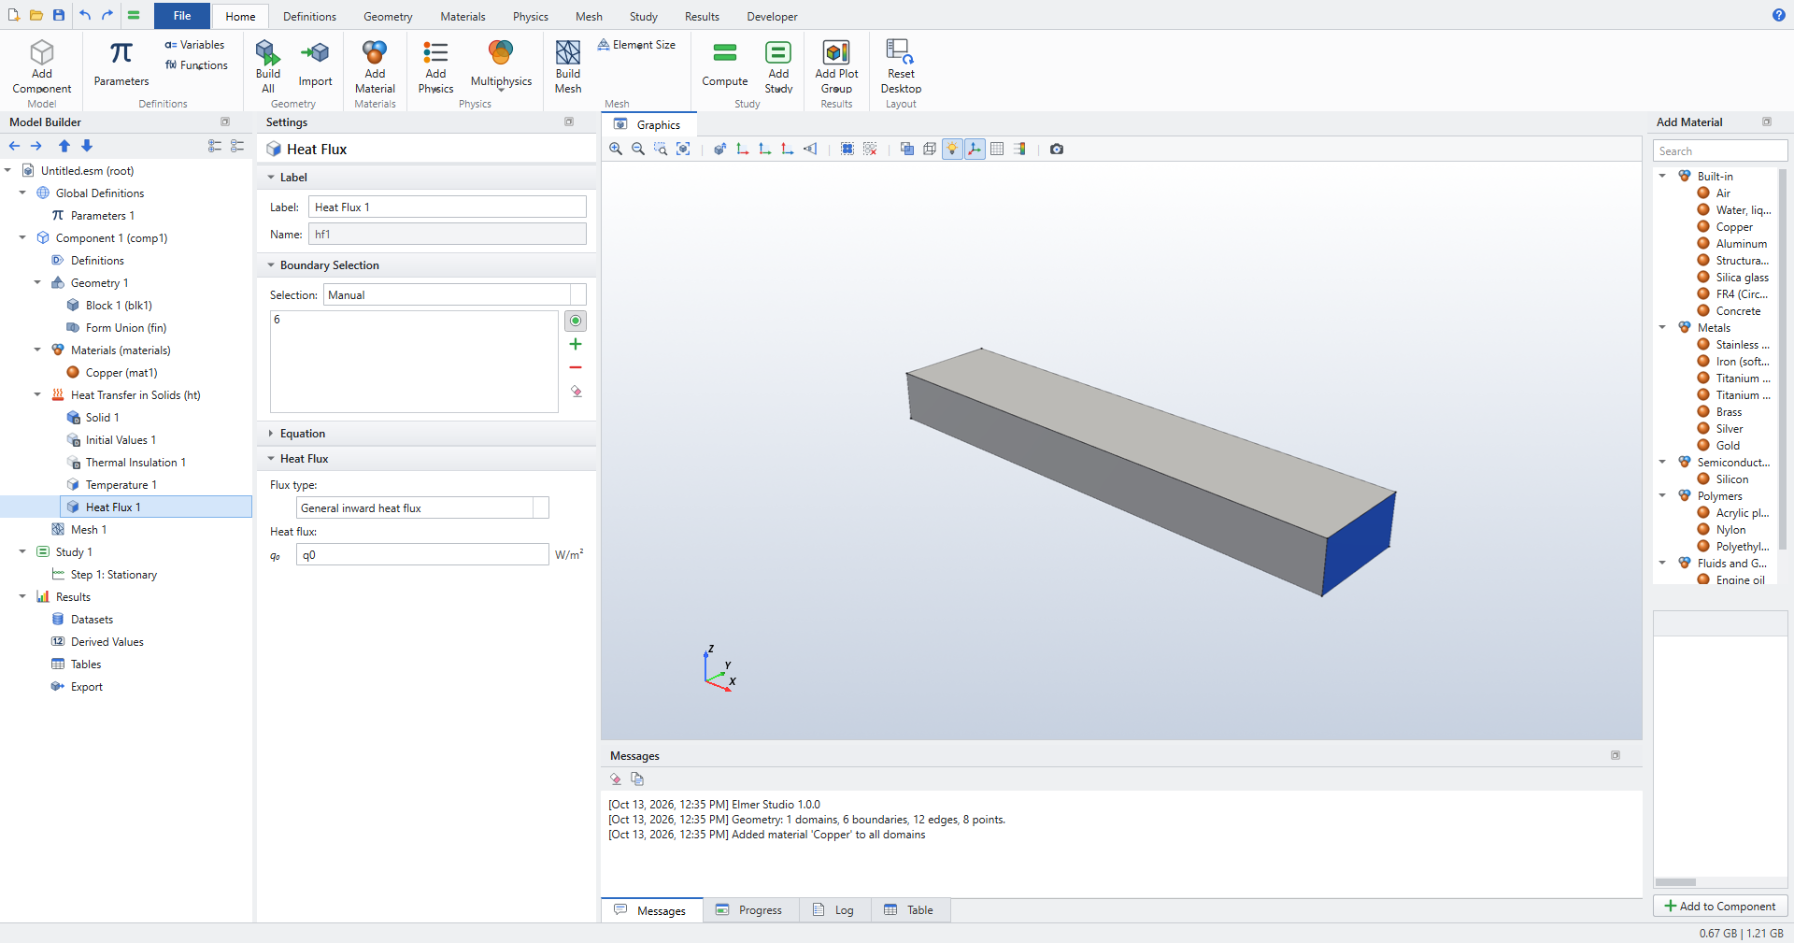Screen dimensions: 1794x943
Task: Click the undo arrow icon
Action: (85, 15)
